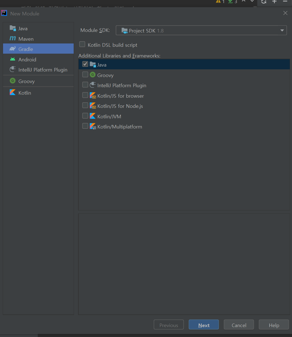
Task: Select the 'Kotlin/JVM' row text
Action: click(x=109, y=117)
